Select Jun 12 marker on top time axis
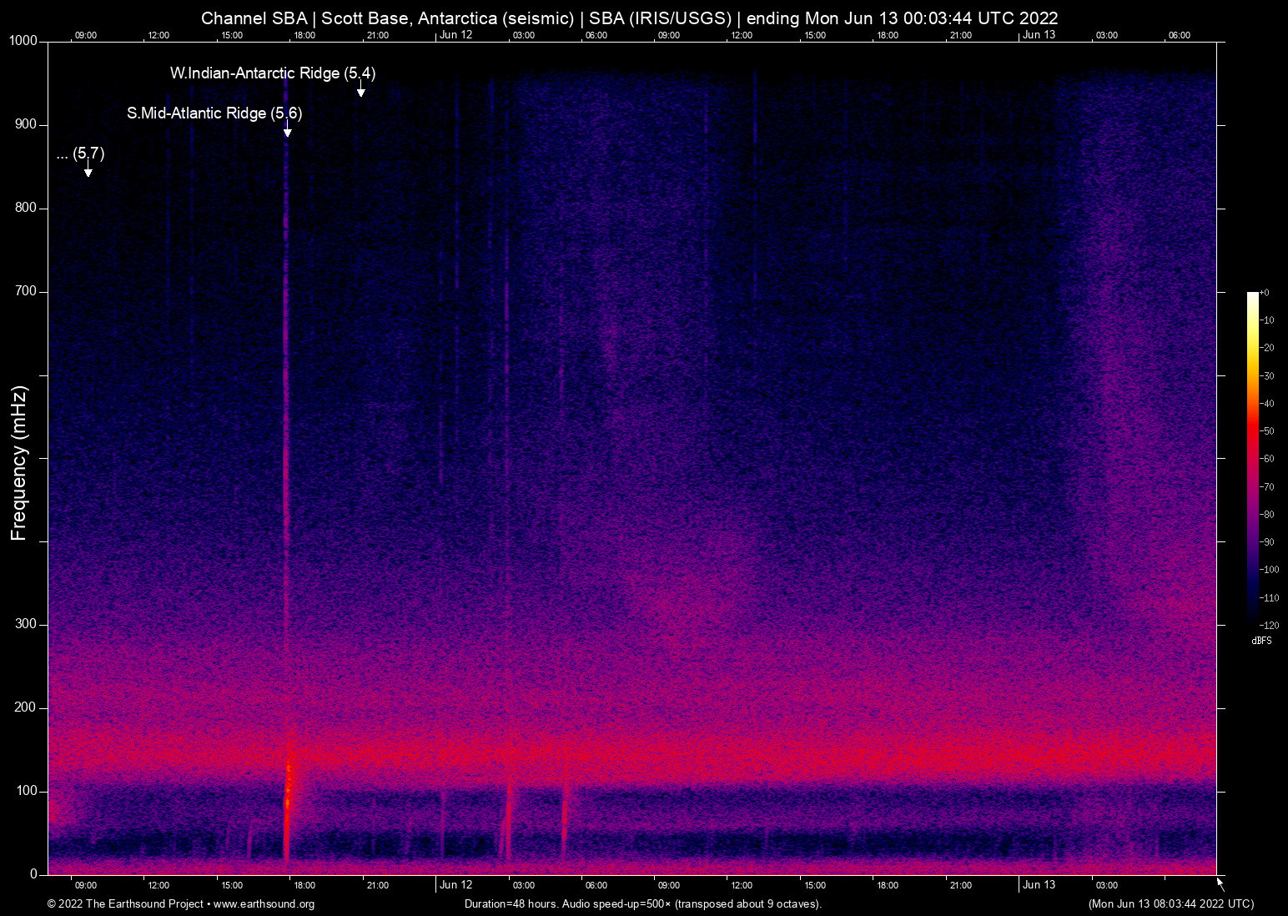Viewport: 1288px width, 916px height. [455, 35]
